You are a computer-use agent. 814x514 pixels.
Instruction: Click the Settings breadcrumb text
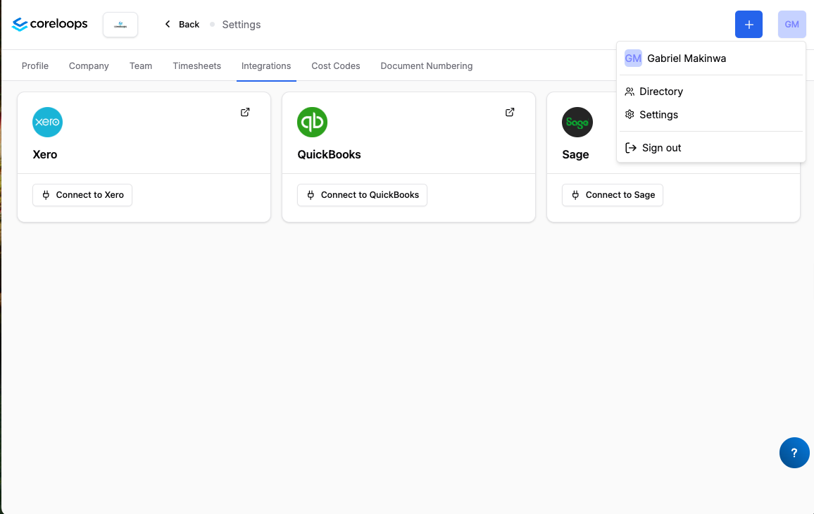tap(242, 25)
